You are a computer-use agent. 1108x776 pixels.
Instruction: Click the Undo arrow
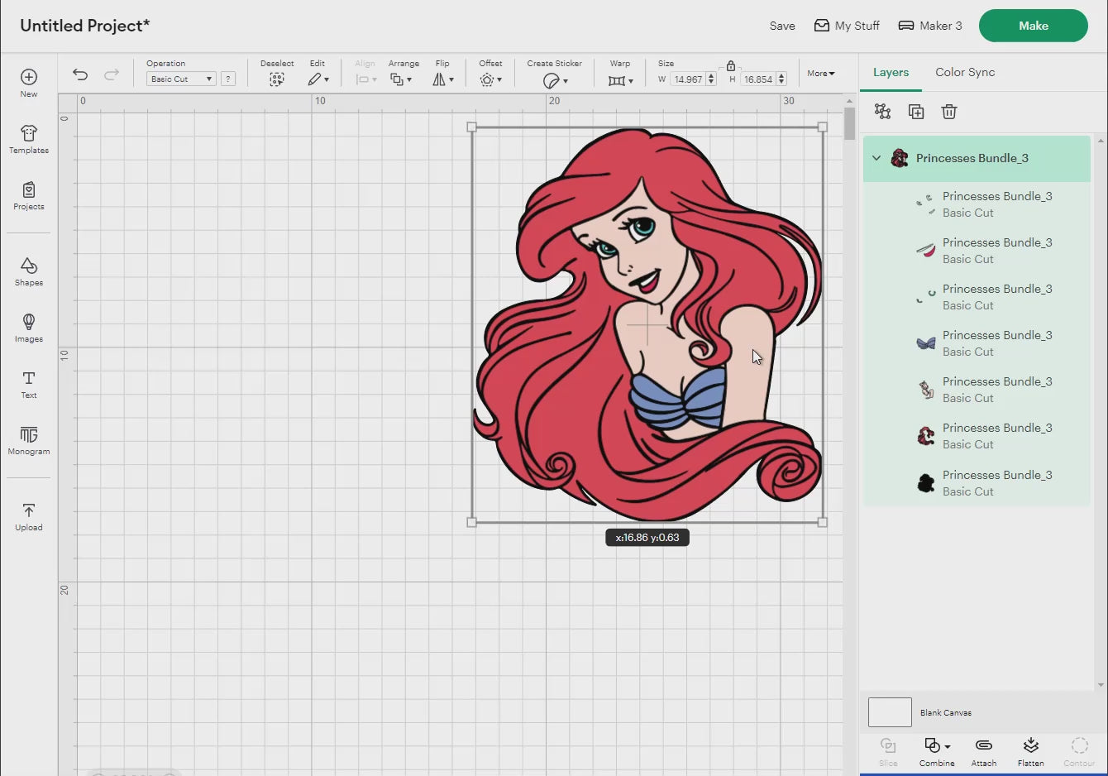click(80, 74)
